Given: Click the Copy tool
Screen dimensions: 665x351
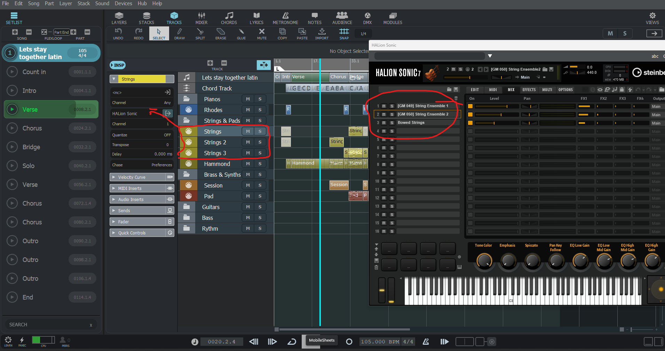Looking at the screenshot, I should (x=282, y=34).
